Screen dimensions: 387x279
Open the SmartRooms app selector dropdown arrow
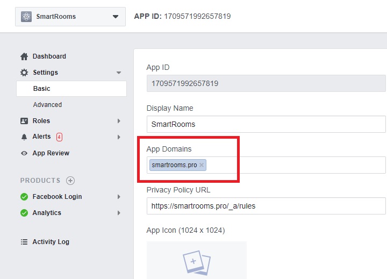[115, 17]
